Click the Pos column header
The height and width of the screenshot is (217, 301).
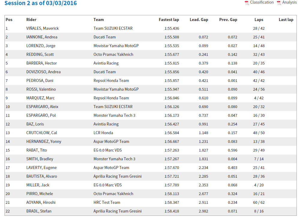click(9, 20)
